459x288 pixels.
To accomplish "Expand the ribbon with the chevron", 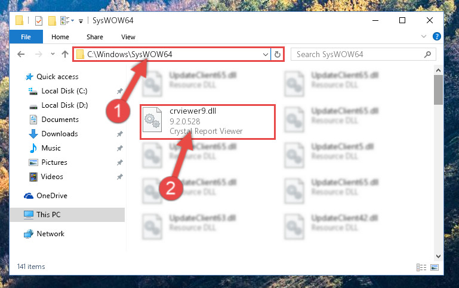I will click(424, 36).
